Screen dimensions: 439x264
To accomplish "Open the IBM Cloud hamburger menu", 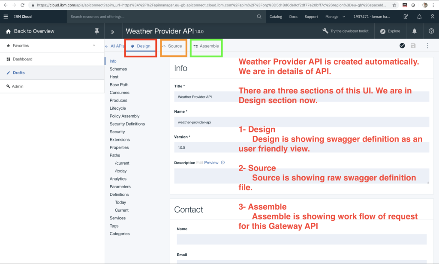I will click(x=6, y=17).
